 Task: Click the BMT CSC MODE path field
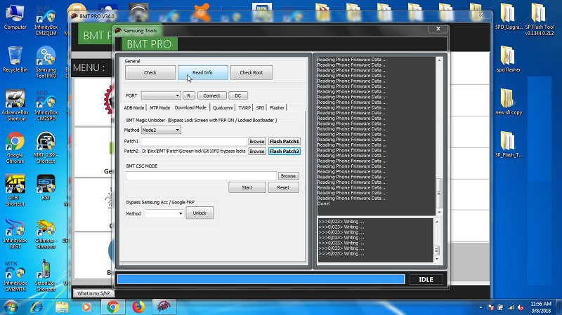click(201, 176)
